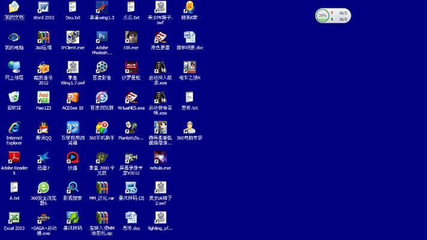Select the A.txt text file

coord(14,188)
